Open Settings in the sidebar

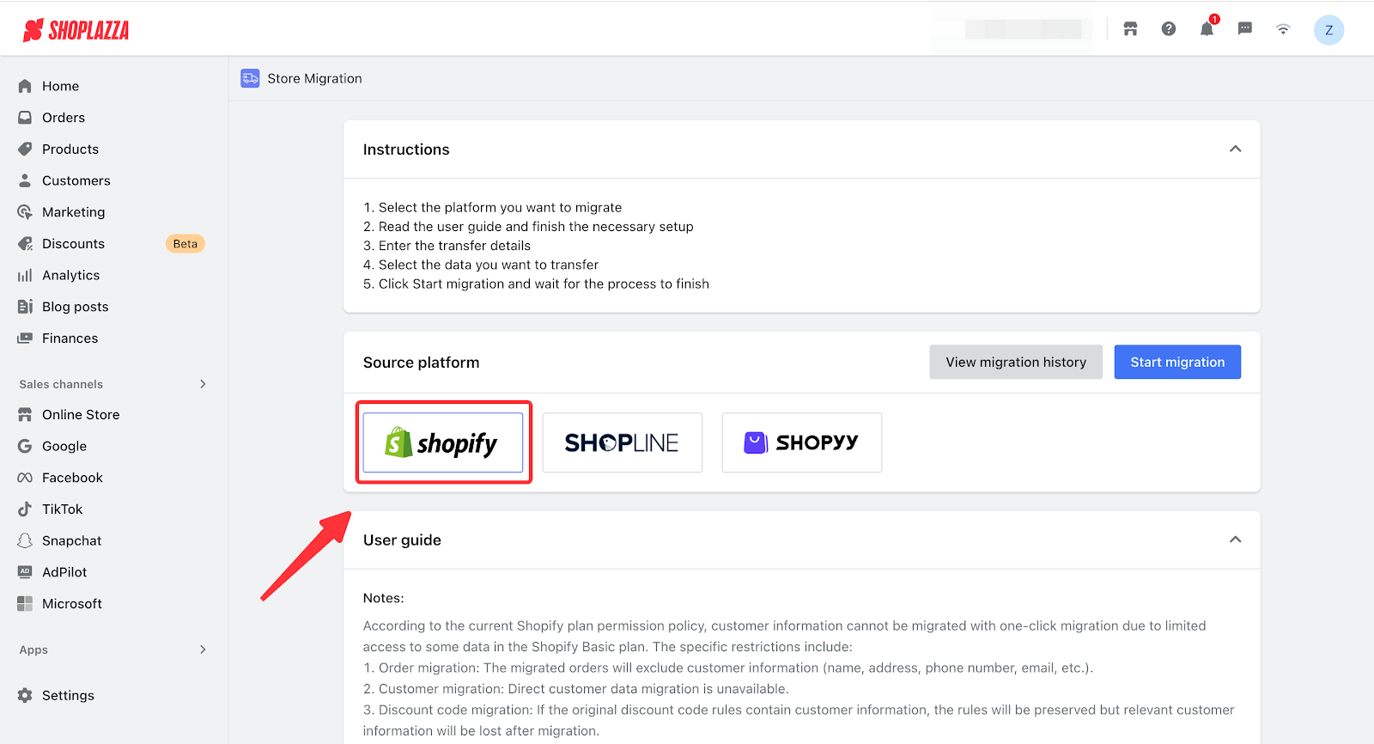click(68, 695)
